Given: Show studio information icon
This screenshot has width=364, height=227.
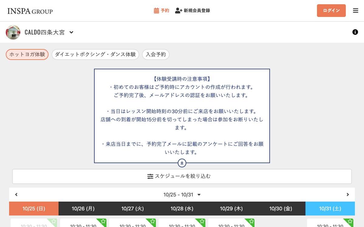Looking at the screenshot, I should (355, 32).
